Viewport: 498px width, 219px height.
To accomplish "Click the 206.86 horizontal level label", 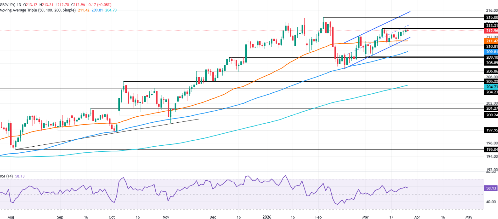I will 490,71.
